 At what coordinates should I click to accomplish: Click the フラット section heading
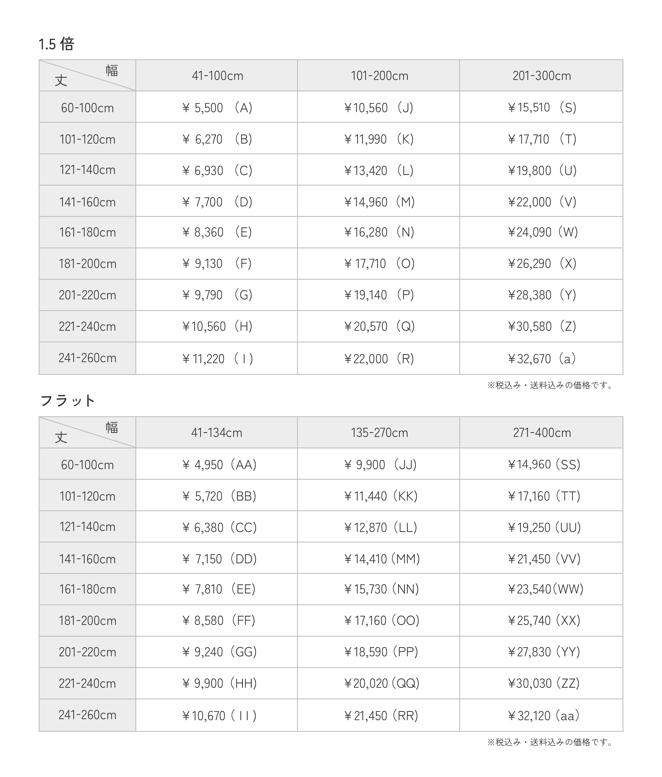(x=67, y=401)
